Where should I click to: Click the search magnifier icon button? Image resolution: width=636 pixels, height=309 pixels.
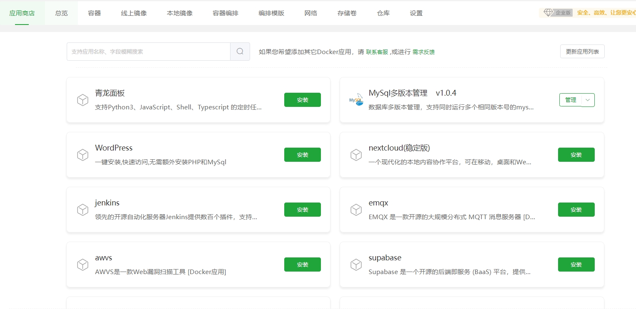coord(240,52)
